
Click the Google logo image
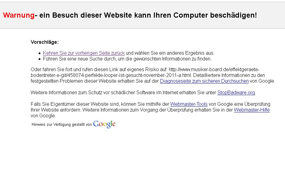pyautogui.click(x=104, y=124)
